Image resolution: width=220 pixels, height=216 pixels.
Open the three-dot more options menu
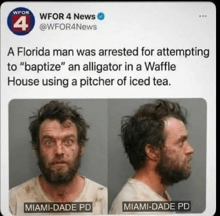point(203,16)
